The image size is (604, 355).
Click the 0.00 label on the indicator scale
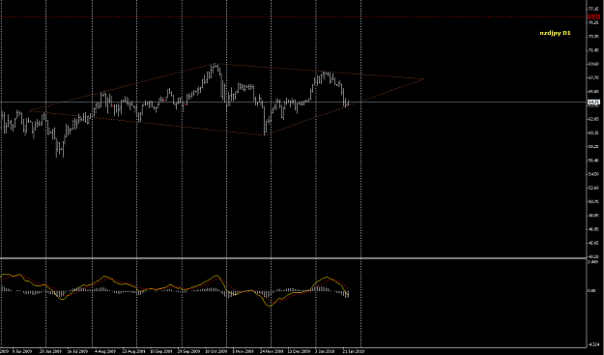592,290
